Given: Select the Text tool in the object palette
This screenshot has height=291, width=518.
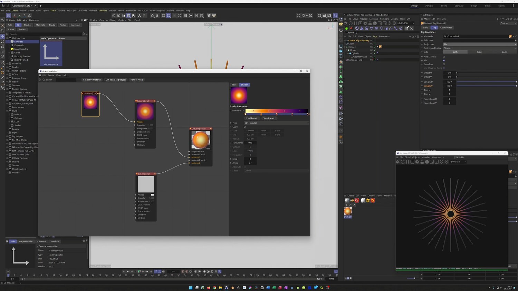Looking at the screenshot, I should coord(341,56).
